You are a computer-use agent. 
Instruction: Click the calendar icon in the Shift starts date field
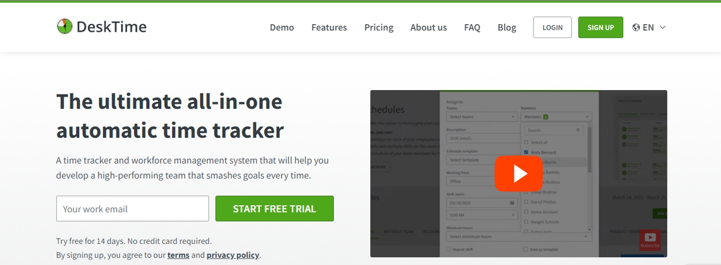pos(512,203)
